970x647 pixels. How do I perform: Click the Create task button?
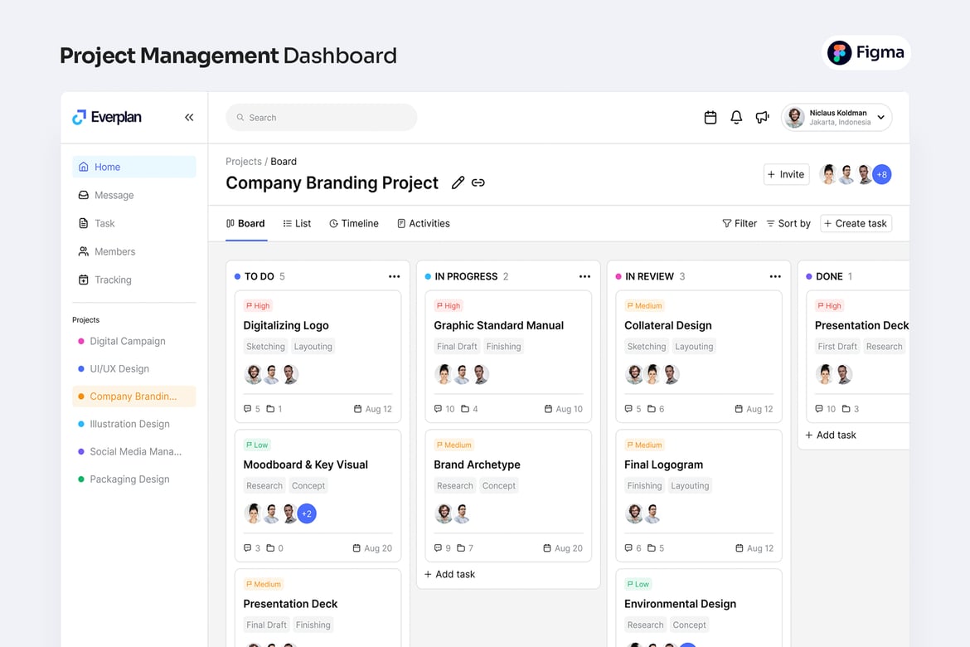[x=856, y=223]
